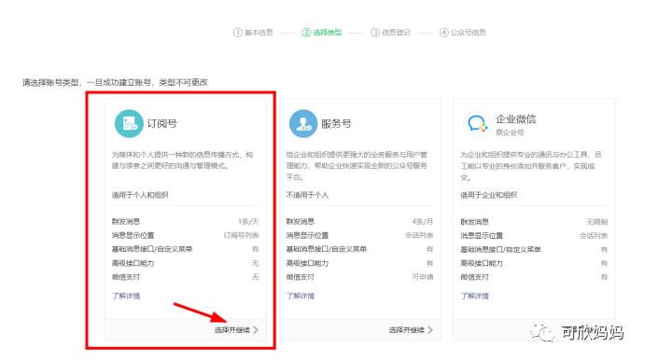
Task: Click the 1条/天 value in 订阅号 card
Action: pyautogui.click(x=248, y=222)
